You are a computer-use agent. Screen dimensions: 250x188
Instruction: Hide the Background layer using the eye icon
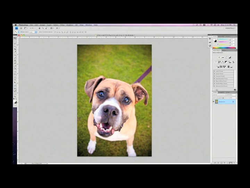[213, 102]
